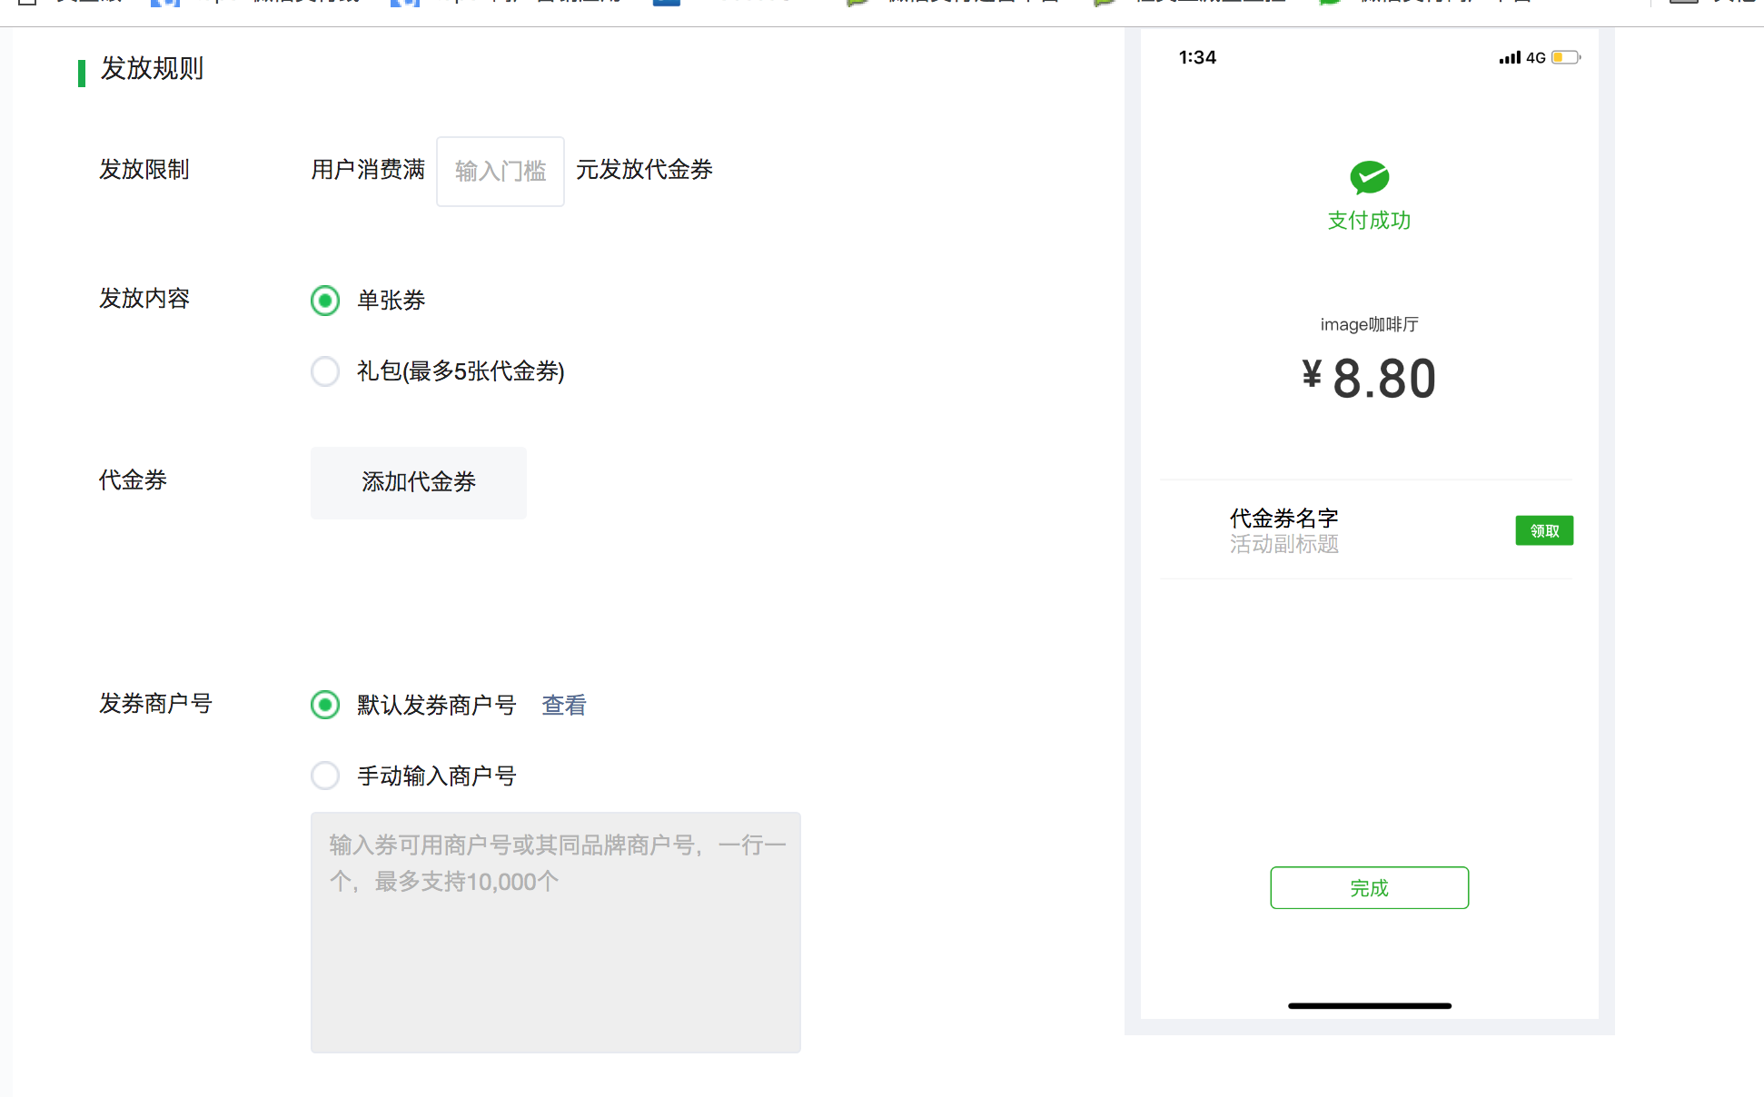Choose 礼包(最多5张代金券) radio option

(325, 371)
